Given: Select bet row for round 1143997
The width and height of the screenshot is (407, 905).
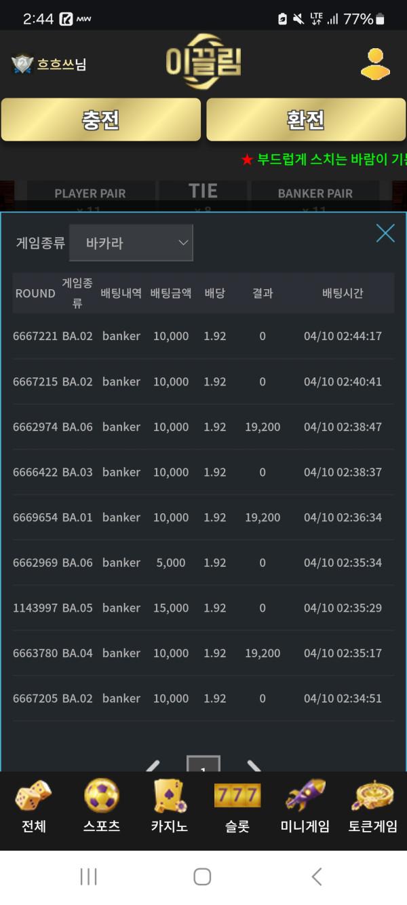Looking at the screenshot, I should 203,608.
